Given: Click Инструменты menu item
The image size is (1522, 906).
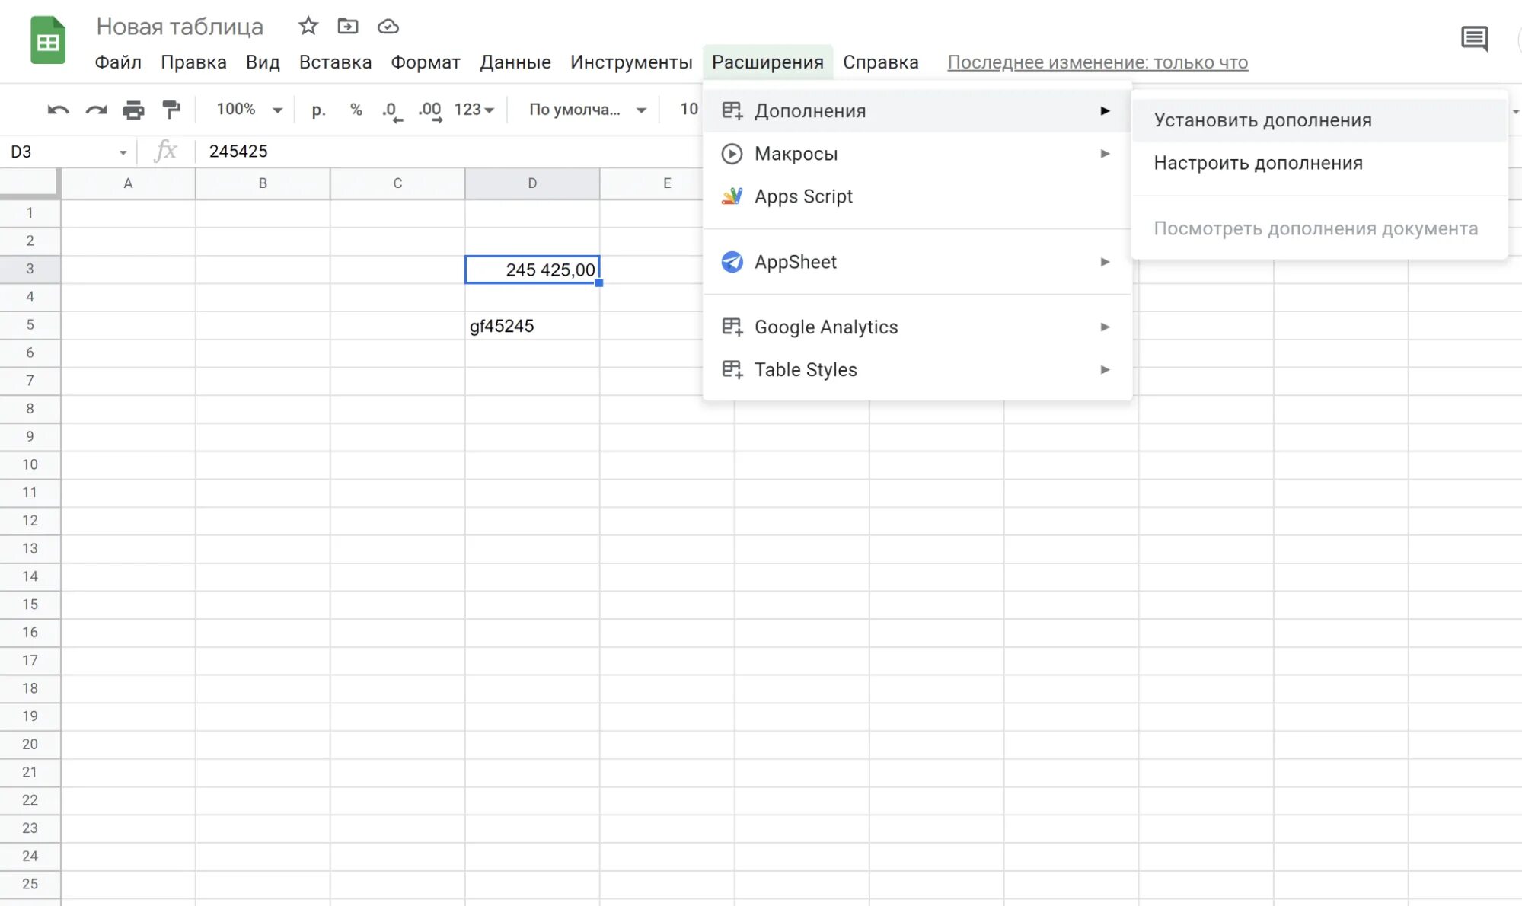Looking at the screenshot, I should click(631, 62).
